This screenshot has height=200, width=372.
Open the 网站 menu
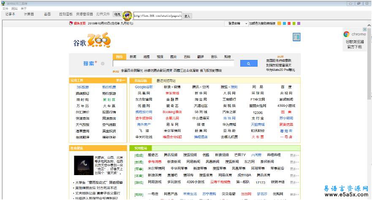[x=14, y=8]
